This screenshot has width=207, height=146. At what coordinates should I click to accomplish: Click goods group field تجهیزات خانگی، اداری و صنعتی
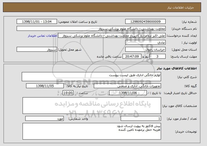[127, 86]
